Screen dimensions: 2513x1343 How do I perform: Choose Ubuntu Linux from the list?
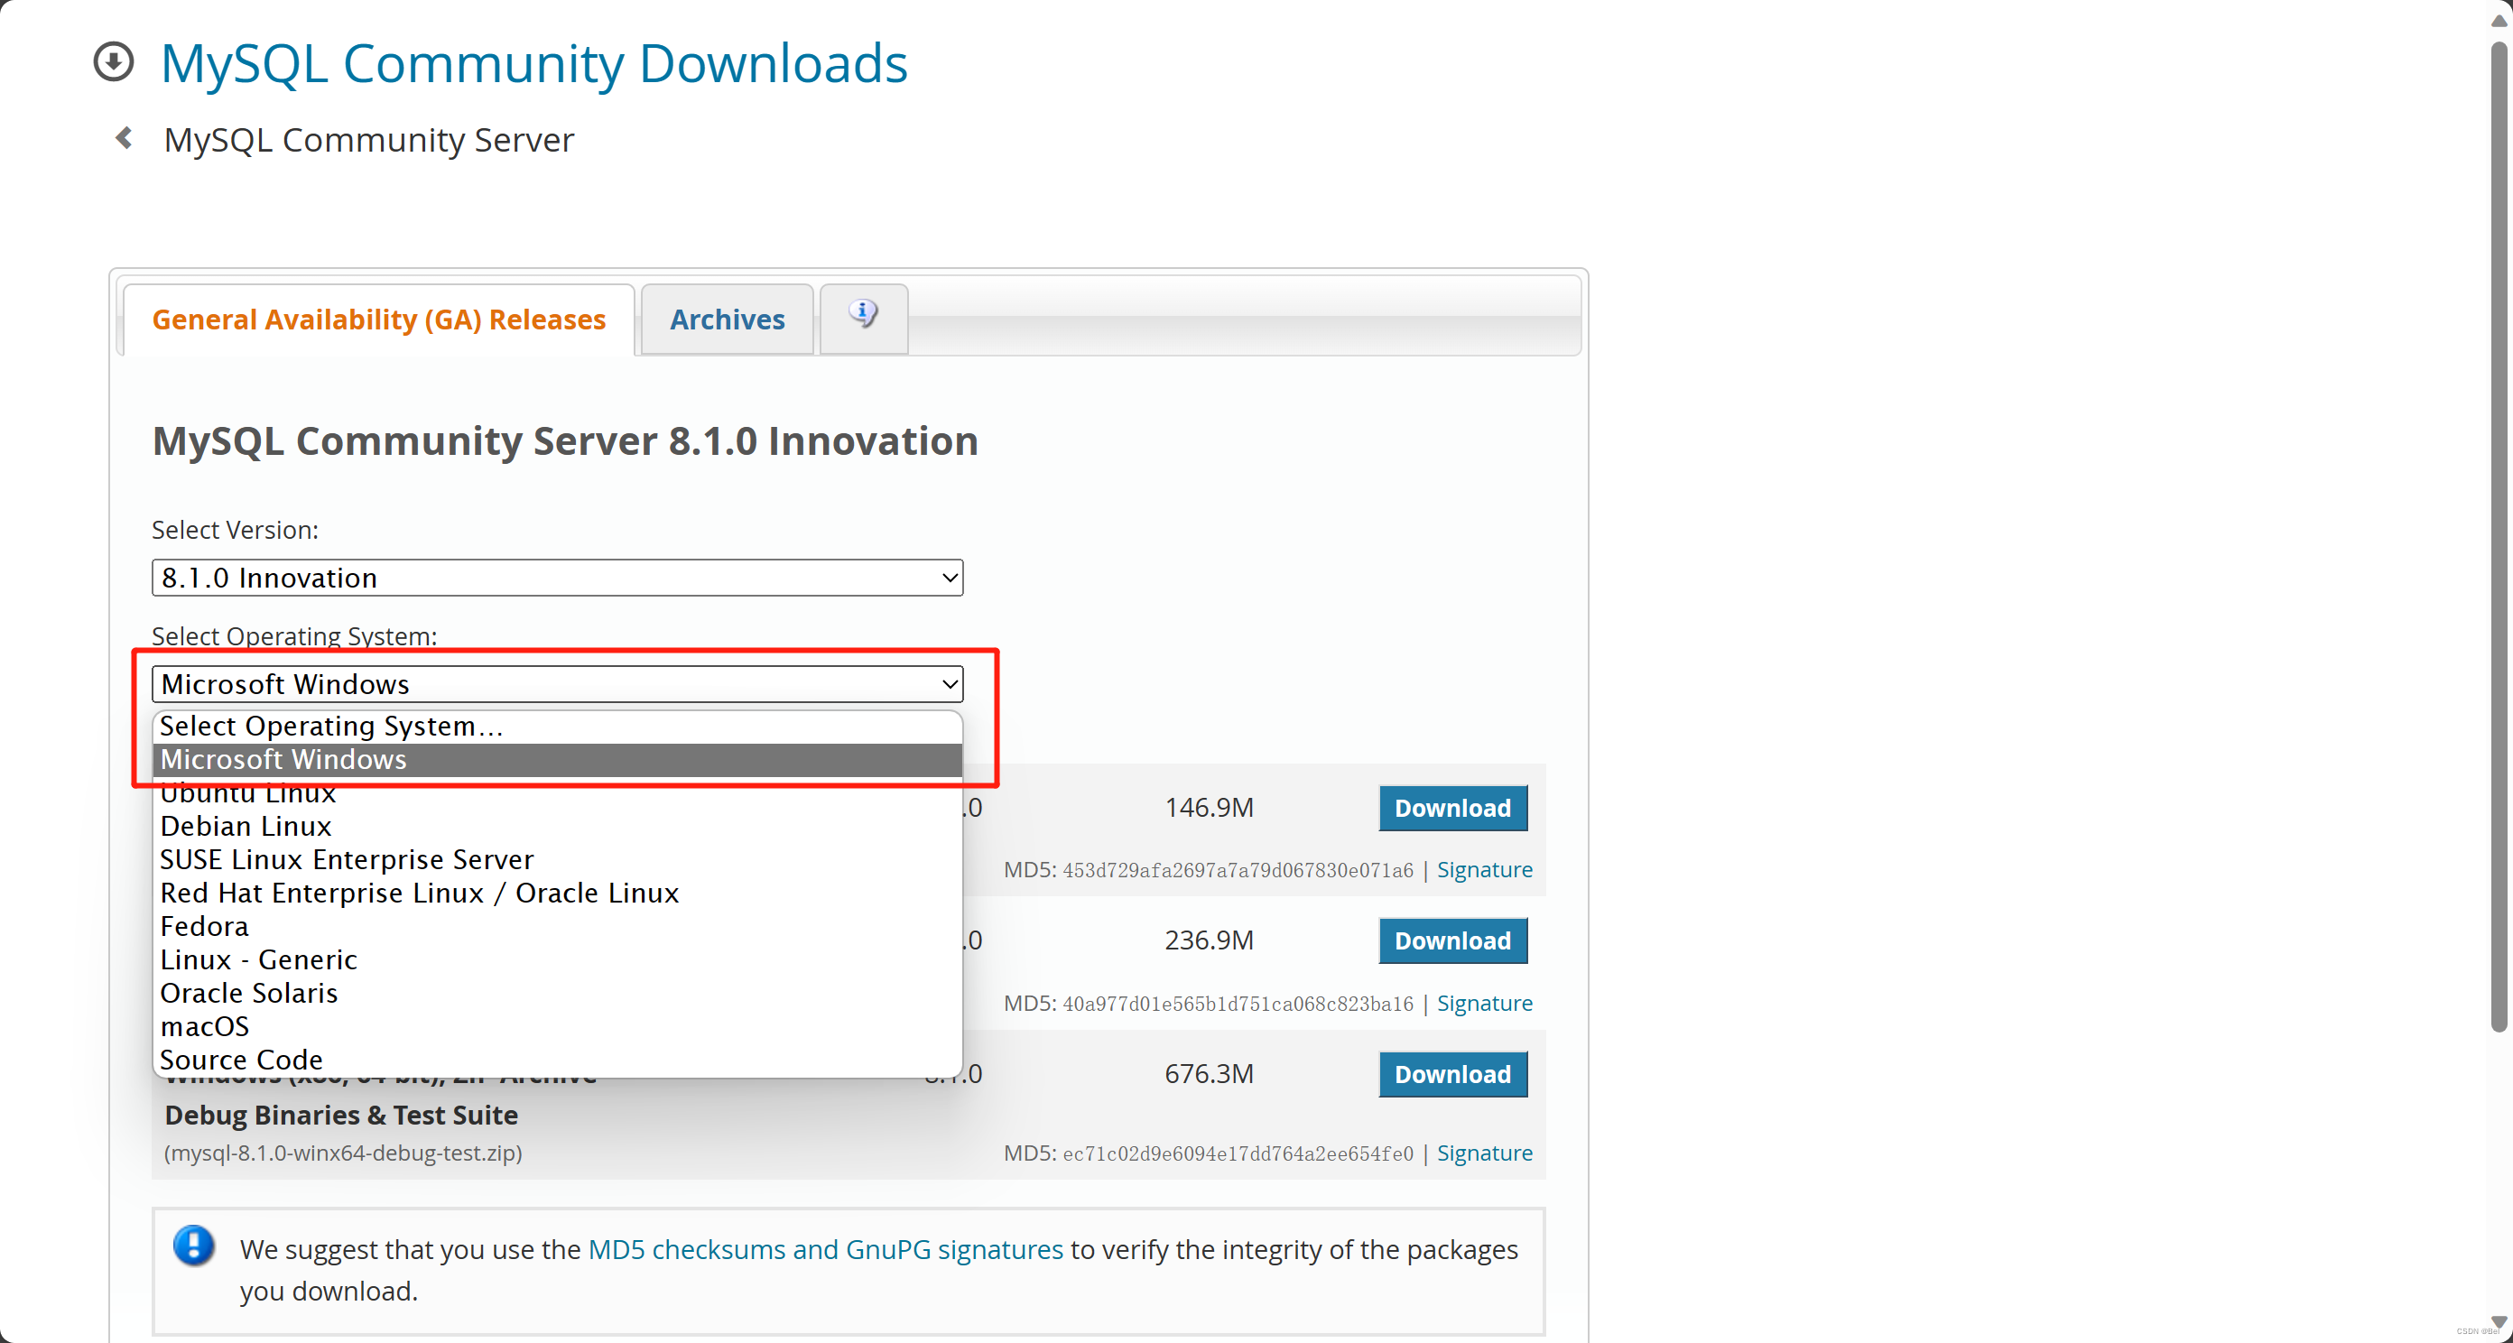pos(248,794)
